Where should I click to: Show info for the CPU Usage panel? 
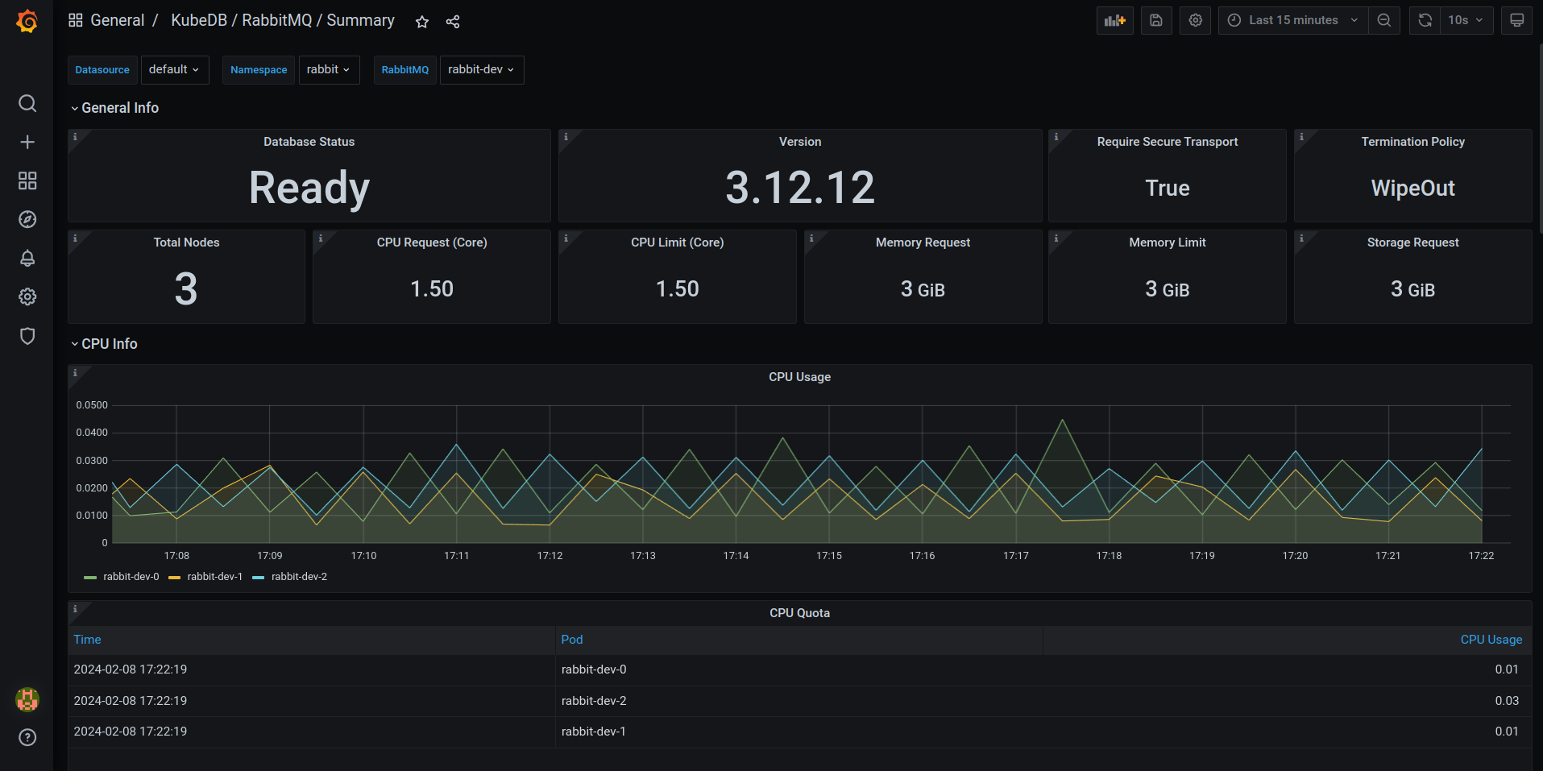[75, 372]
